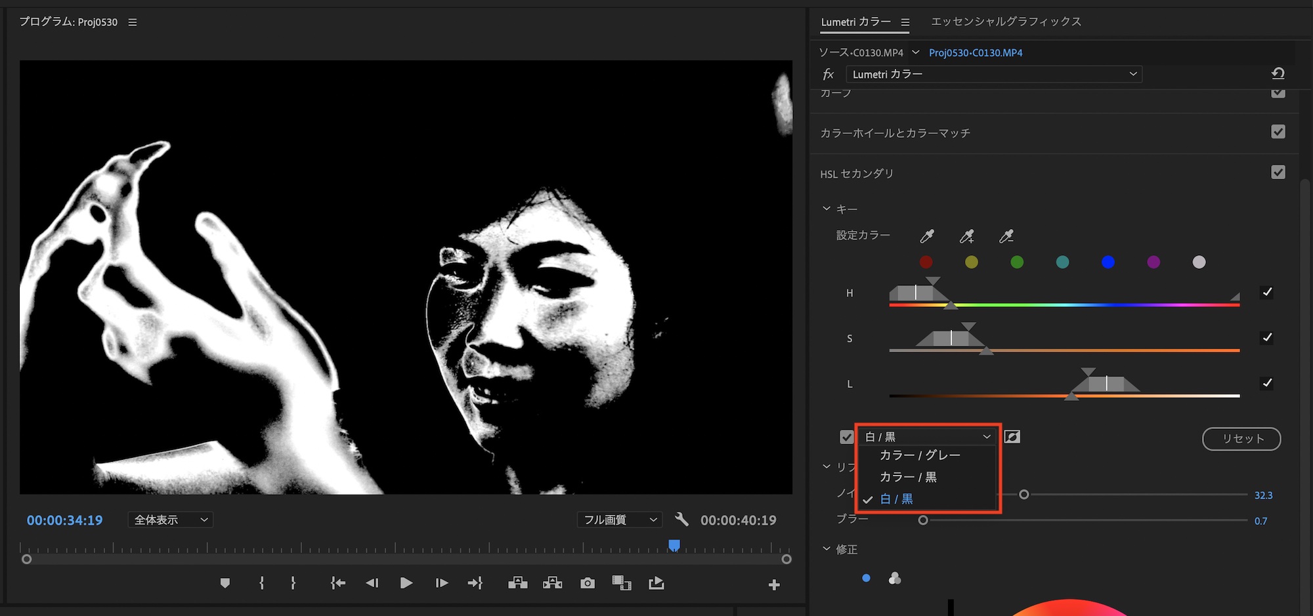Viewport: 1313px width, 616px height.
Task: Click the リセット button
Action: pyautogui.click(x=1241, y=439)
